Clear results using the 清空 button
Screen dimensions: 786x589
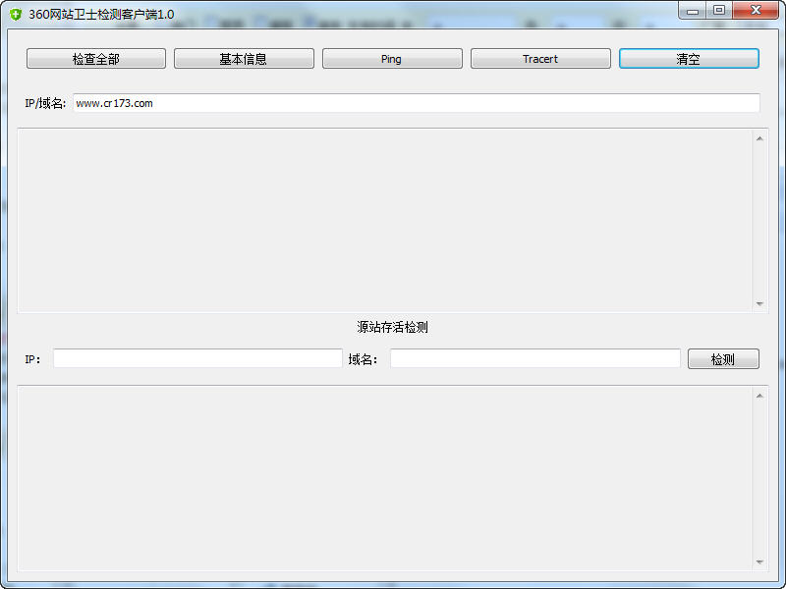pyautogui.click(x=689, y=58)
